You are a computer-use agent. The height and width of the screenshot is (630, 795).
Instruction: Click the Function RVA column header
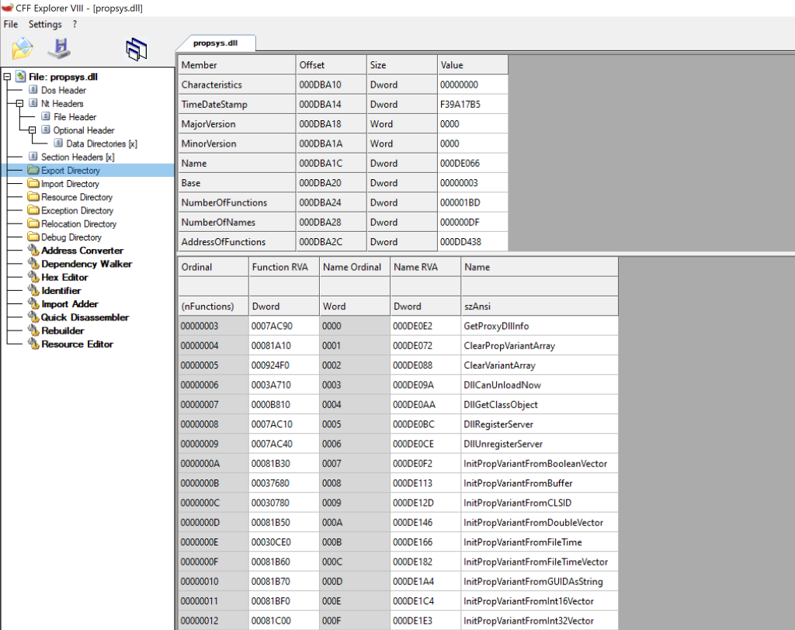[284, 267]
